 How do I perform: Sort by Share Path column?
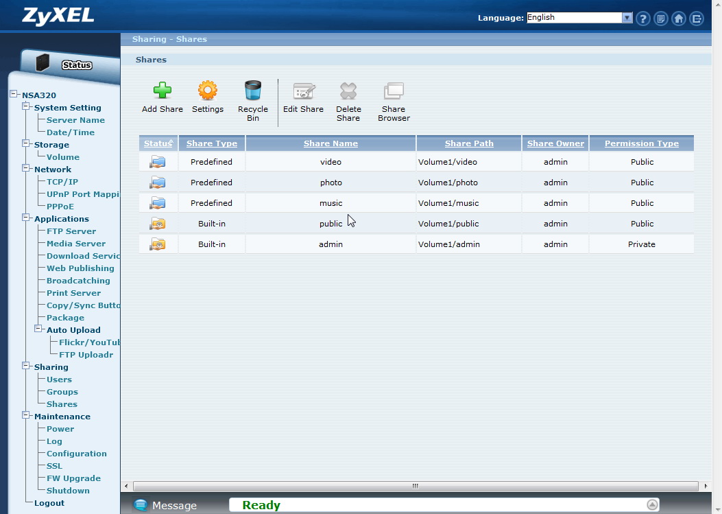point(469,143)
